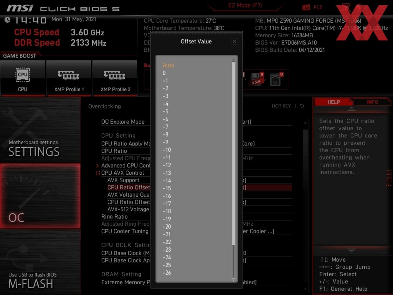Open the CPU Cooler Tuning setting

[x=196, y=231]
